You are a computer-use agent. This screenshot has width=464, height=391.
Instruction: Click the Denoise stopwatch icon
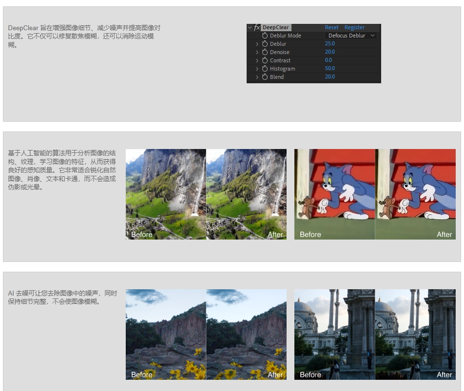265,52
